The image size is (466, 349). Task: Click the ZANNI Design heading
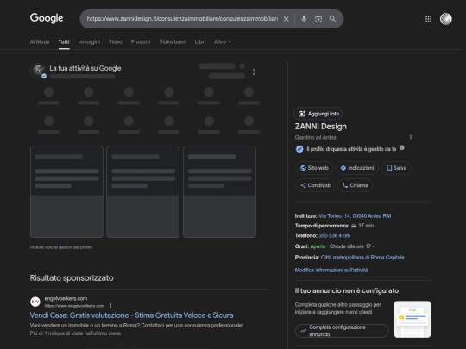(x=321, y=127)
